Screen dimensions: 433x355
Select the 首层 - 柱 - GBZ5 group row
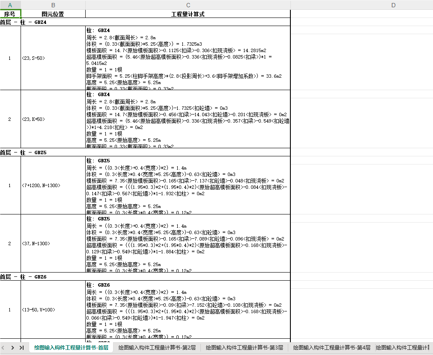(x=145, y=153)
